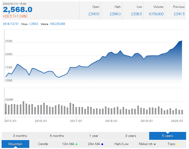Select the 5 years range tab
Image resolution: width=189 pixels, height=149 pixels.
(168, 136)
